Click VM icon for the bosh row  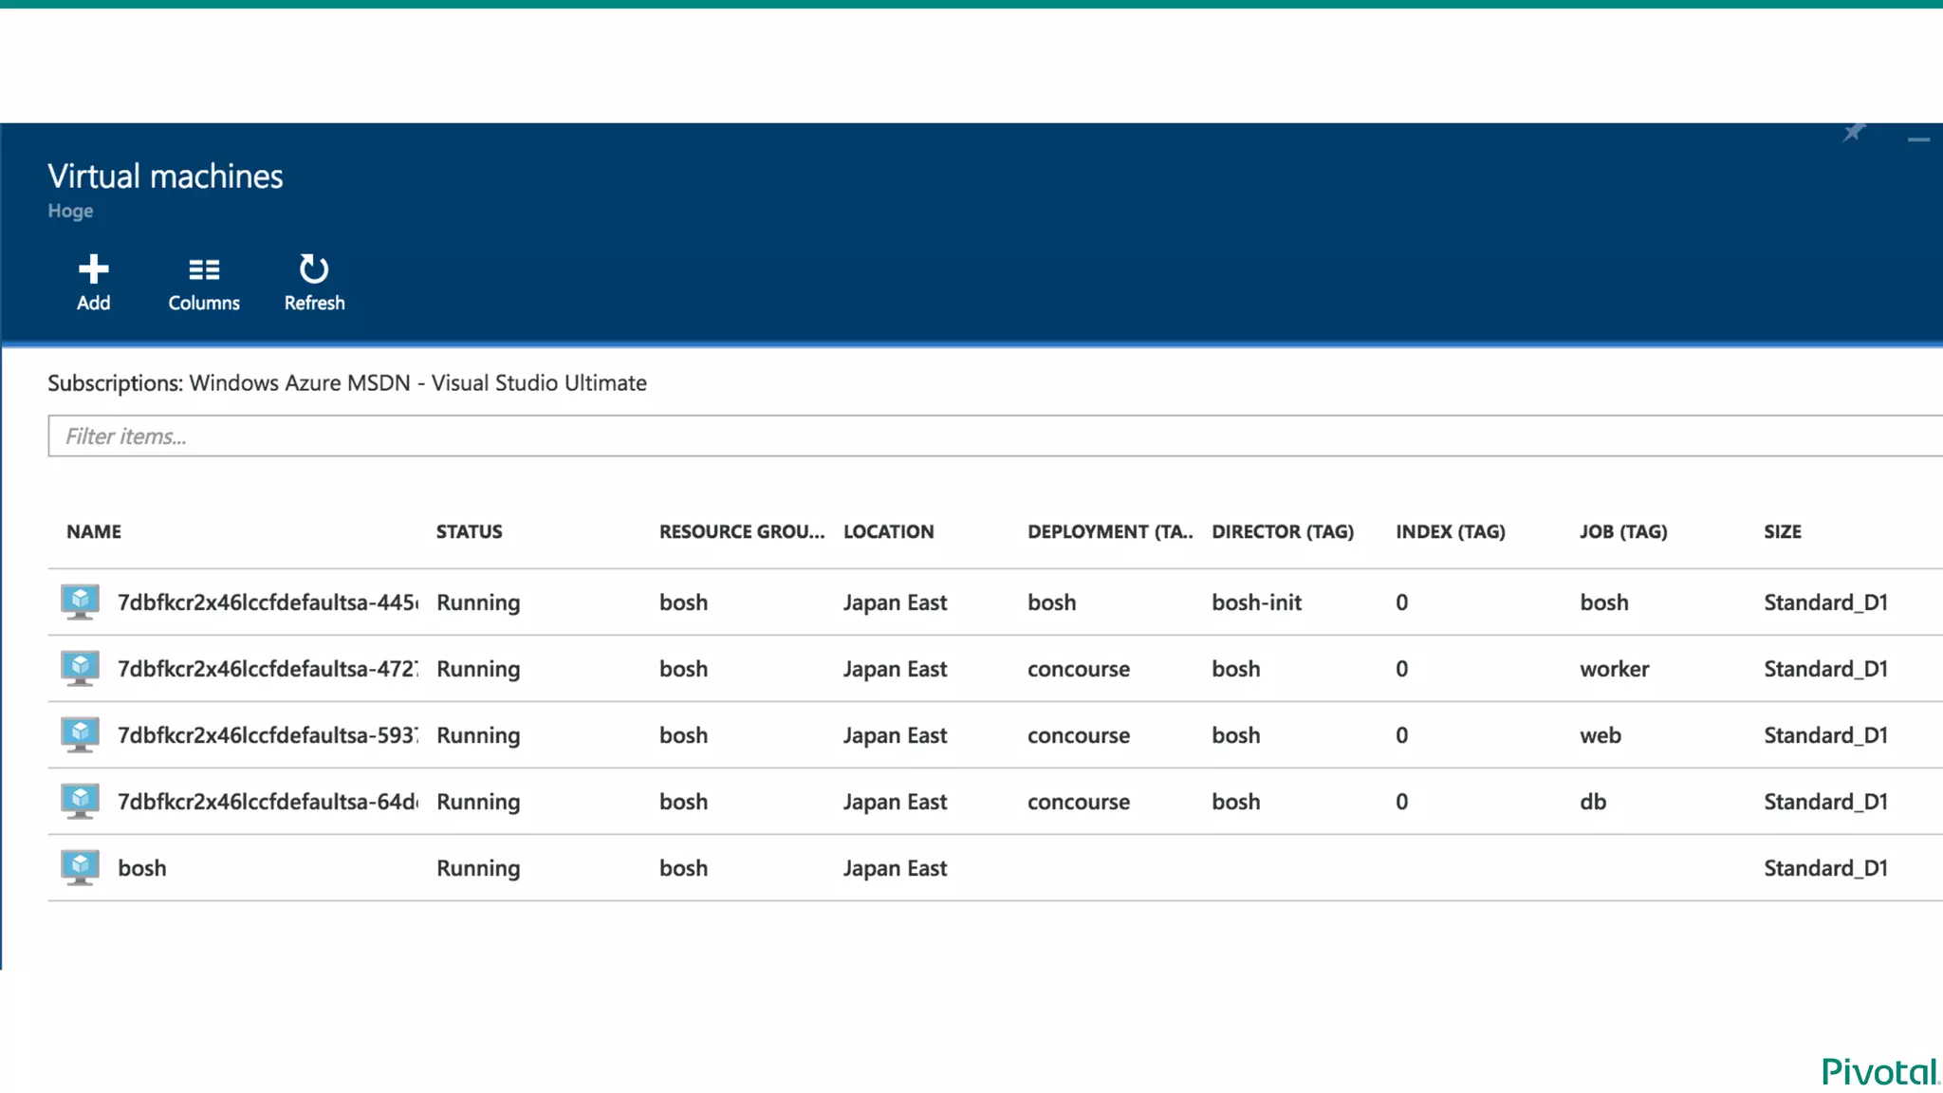coord(81,867)
